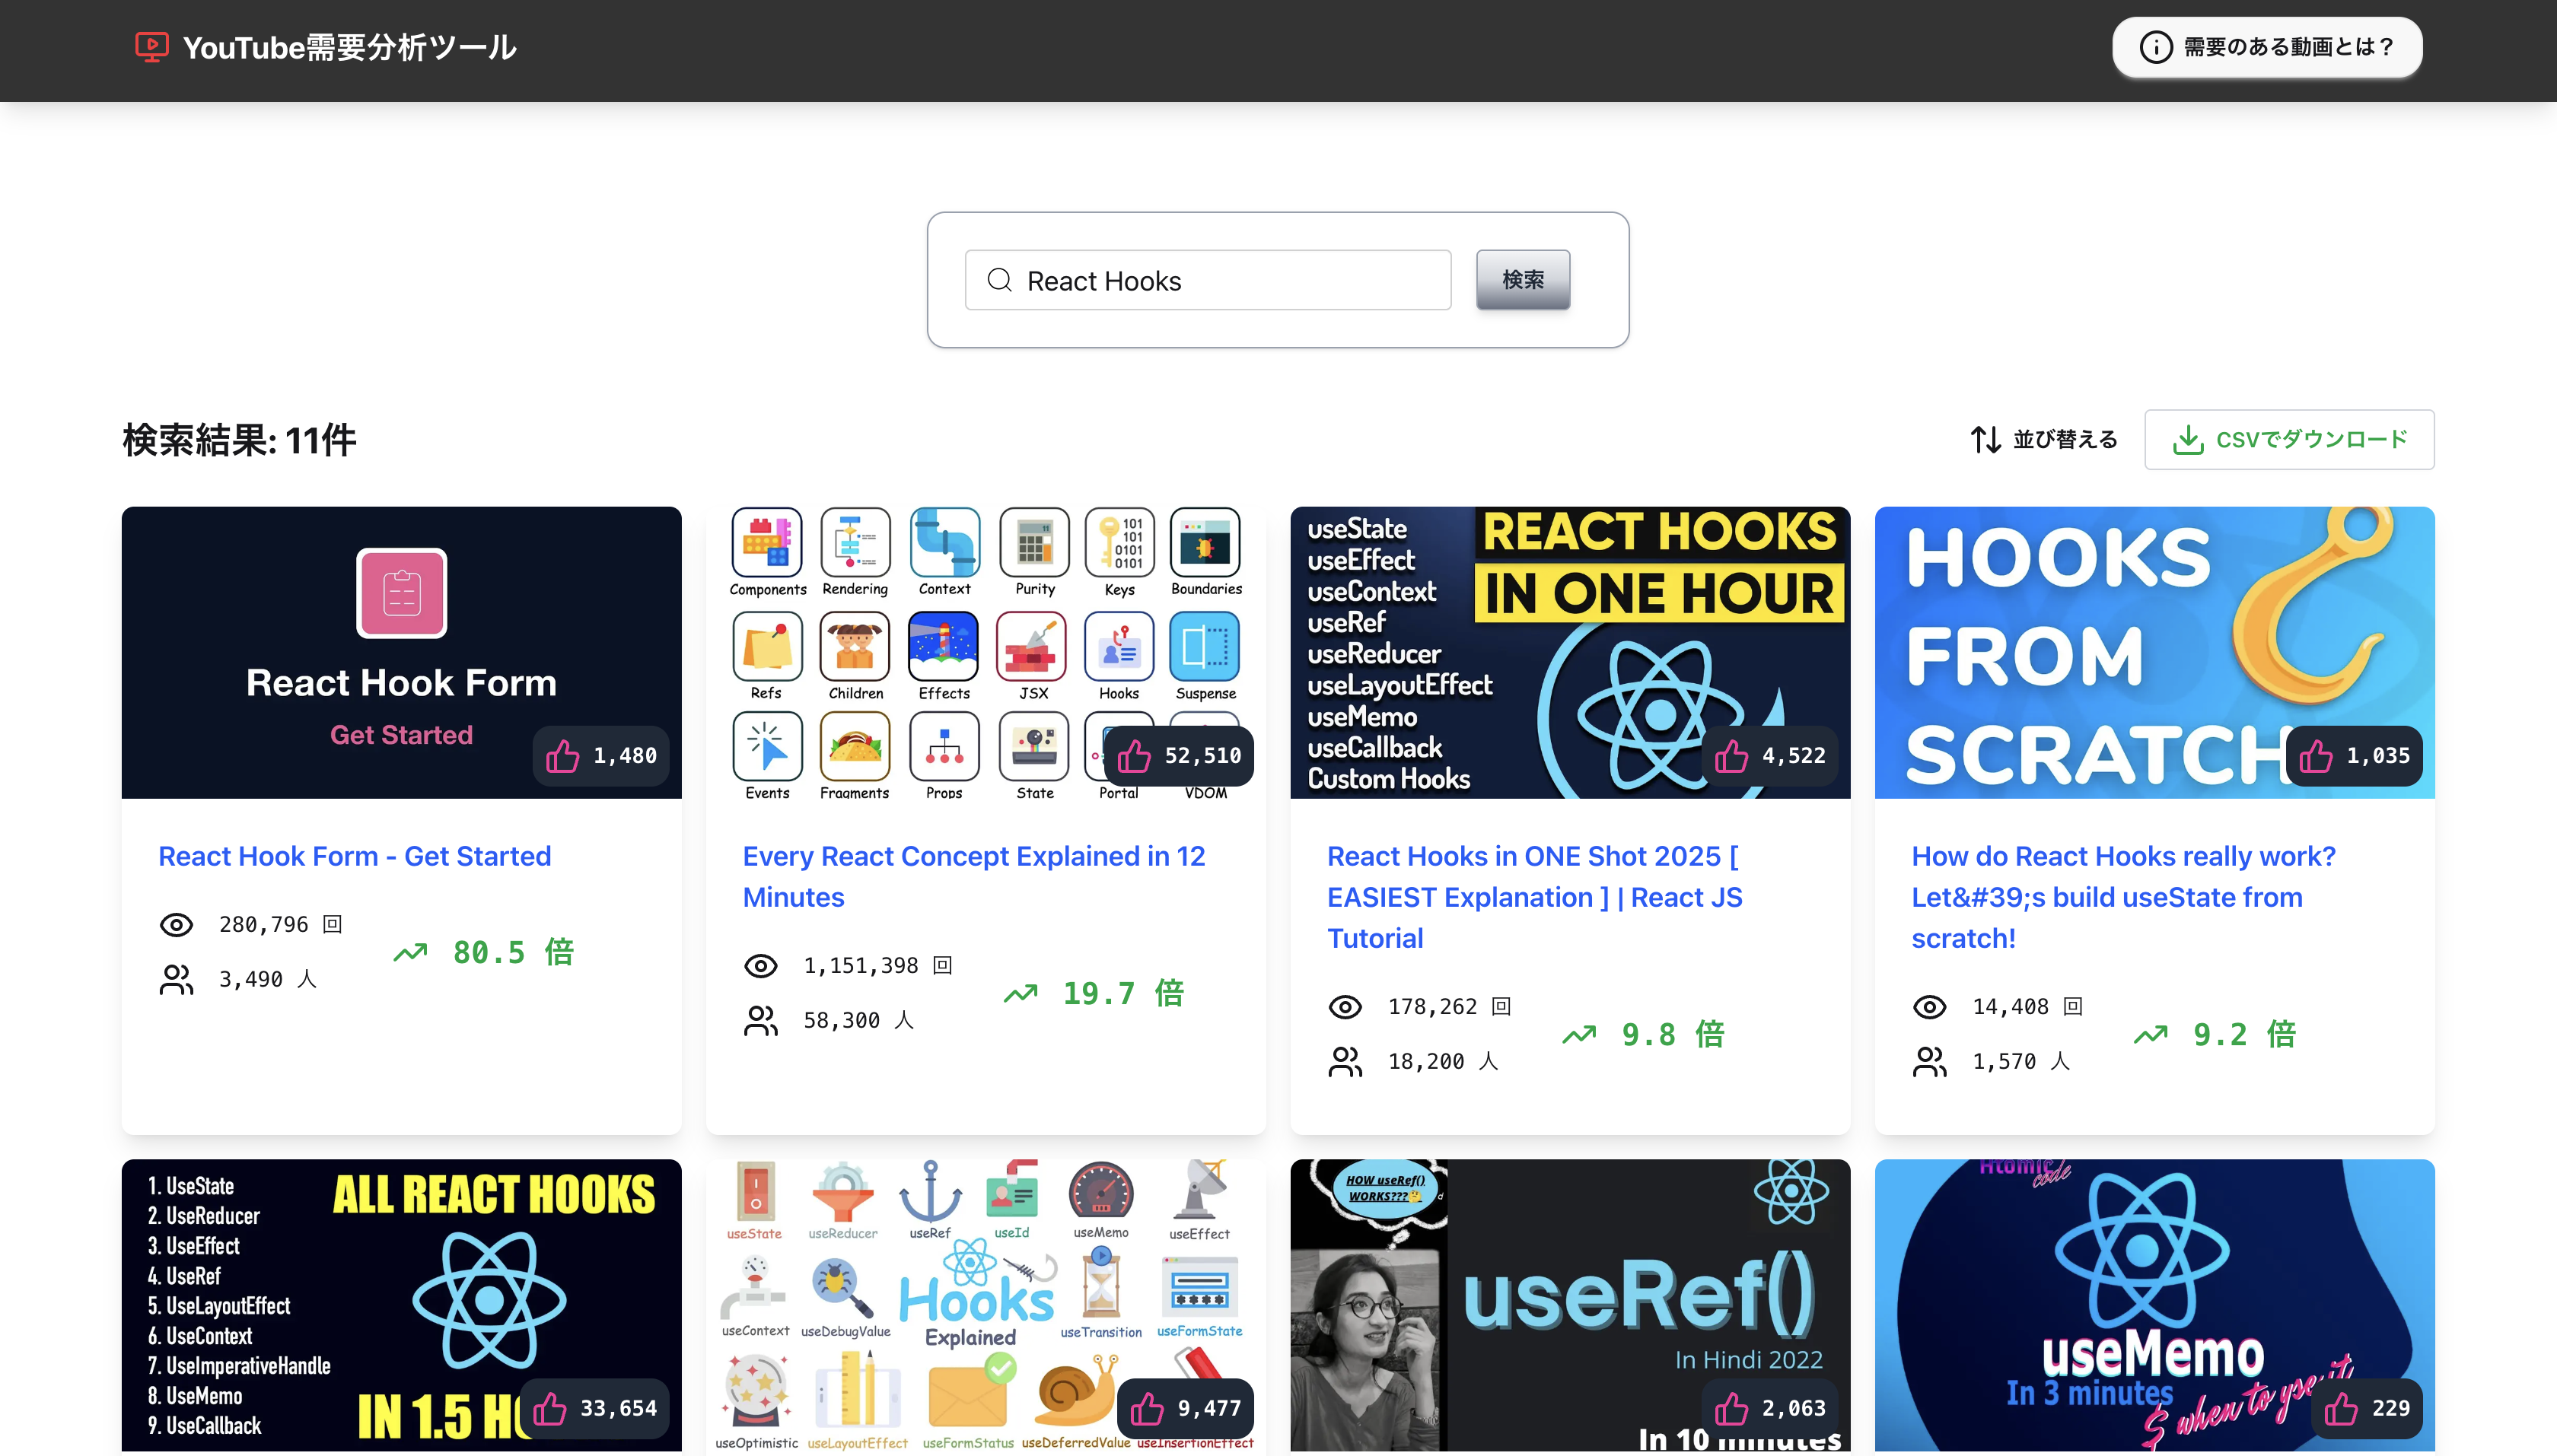2557x1456 pixels.
Task: Click the thumbs-up icon with 229 likes
Action: tap(2340, 1409)
